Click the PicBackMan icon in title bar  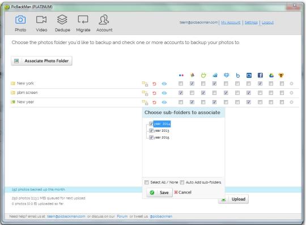tap(7, 7)
